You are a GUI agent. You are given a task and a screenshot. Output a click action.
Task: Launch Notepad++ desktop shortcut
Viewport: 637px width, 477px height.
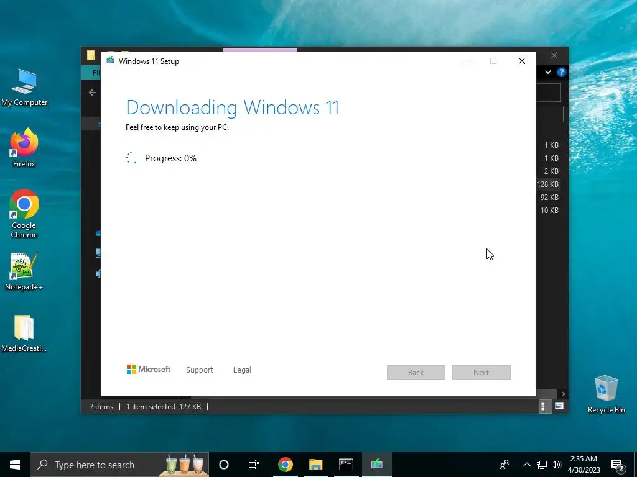(x=24, y=271)
